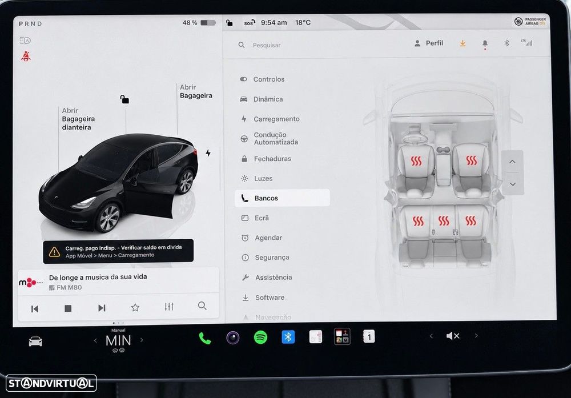The height and width of the screenshot is (398, 571).
Task: Toggle front passenger seat heater
Action: point(471,160)
